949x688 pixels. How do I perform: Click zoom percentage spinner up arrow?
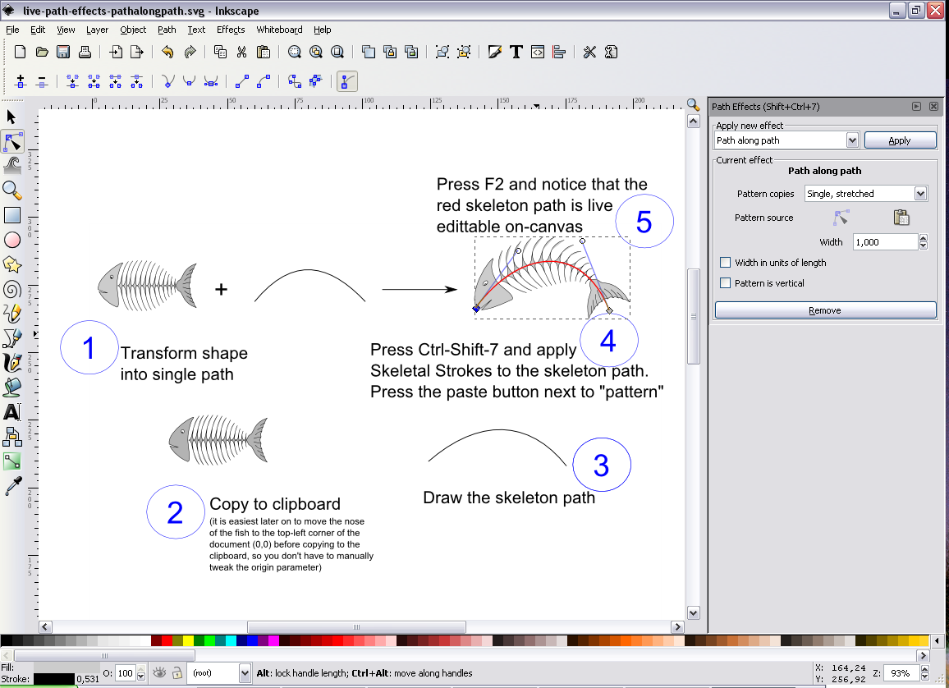tap(924, 669)
